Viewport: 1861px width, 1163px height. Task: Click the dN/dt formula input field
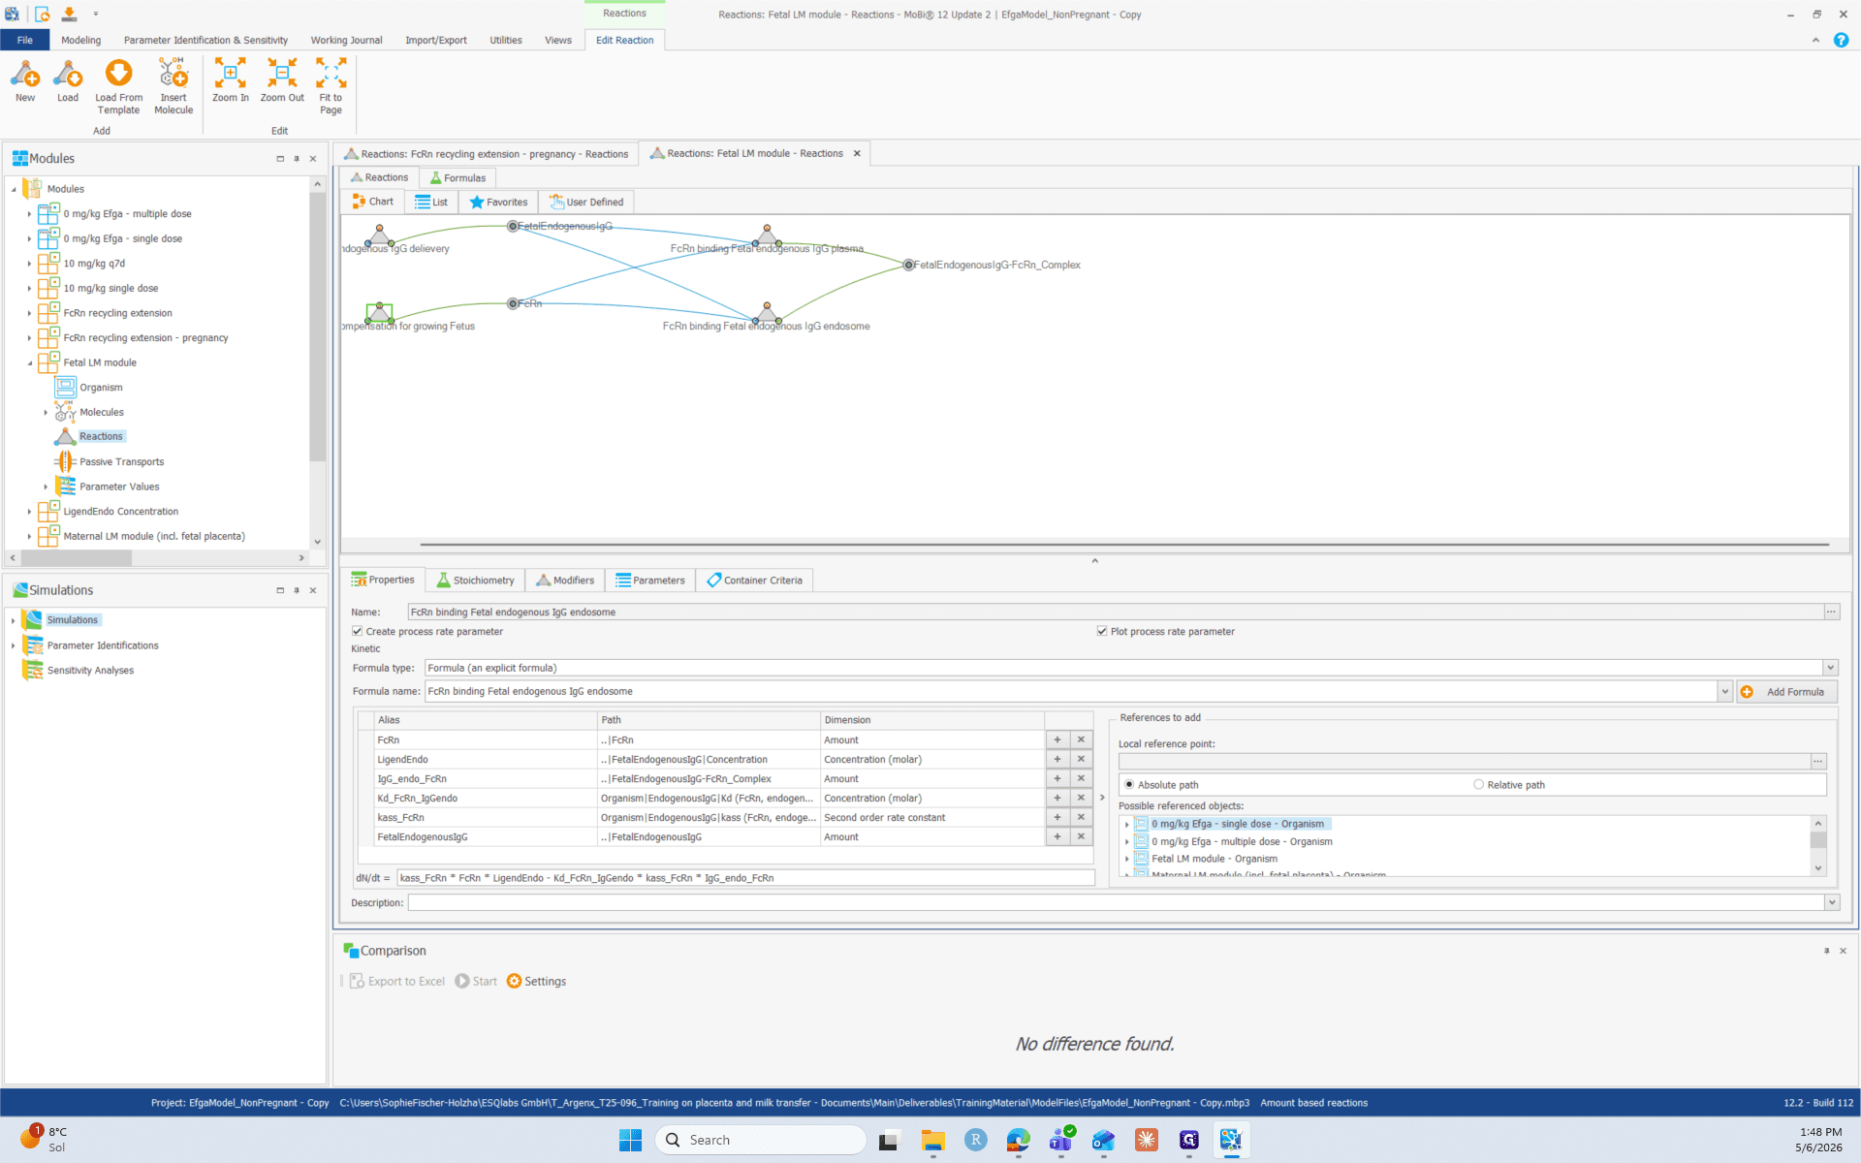click(744, 878)
